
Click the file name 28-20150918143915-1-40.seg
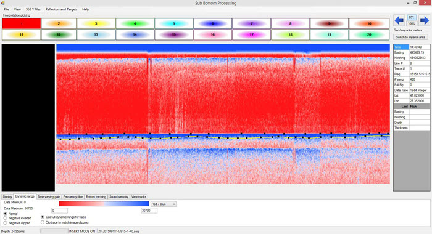tap(118, 232)
